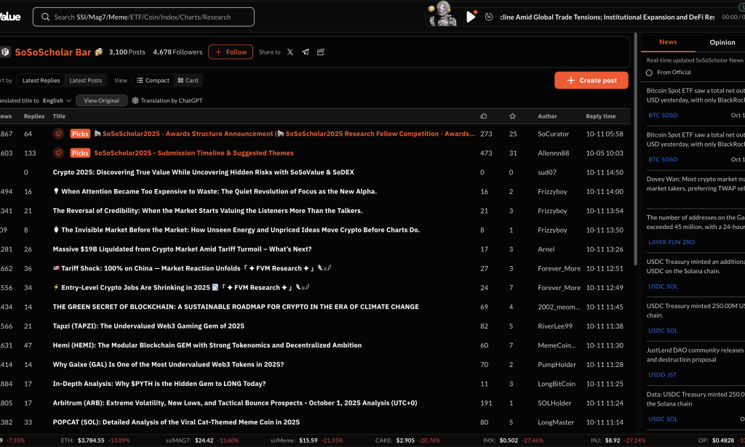
Task: Open Tapzi (TAPZI) Undervalued Web3 Gaming post
Action: click(148, 326)
